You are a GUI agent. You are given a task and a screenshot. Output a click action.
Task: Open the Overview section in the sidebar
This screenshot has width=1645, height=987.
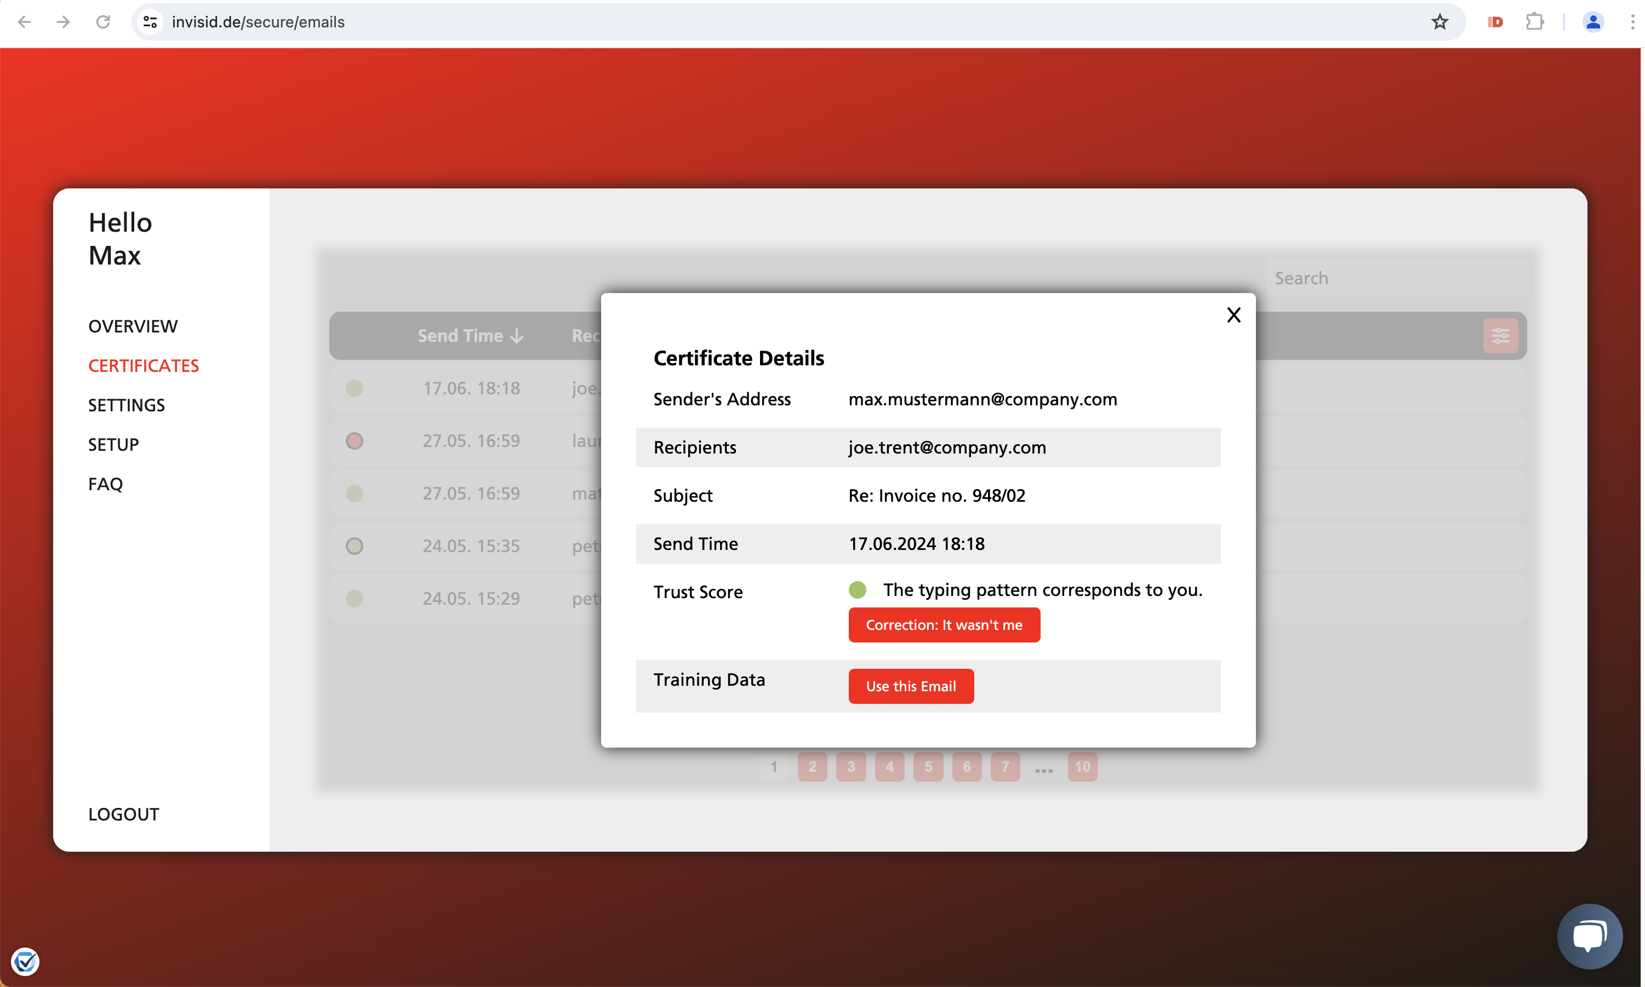click(x=133, y=326)
